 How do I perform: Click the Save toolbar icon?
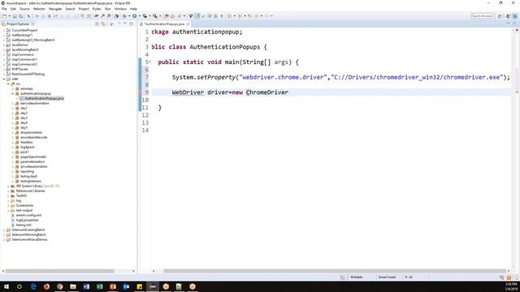tap(15, 16)
